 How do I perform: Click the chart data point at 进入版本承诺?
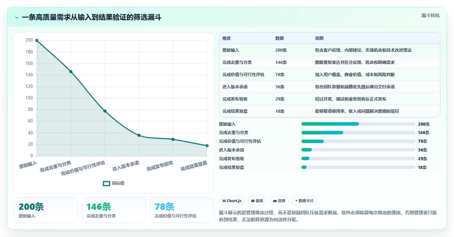(x=139, y=135)
